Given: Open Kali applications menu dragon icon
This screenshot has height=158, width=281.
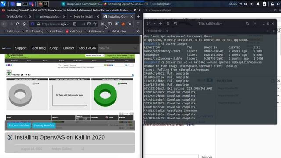Looking at the screenshot, I should [3, 4].
